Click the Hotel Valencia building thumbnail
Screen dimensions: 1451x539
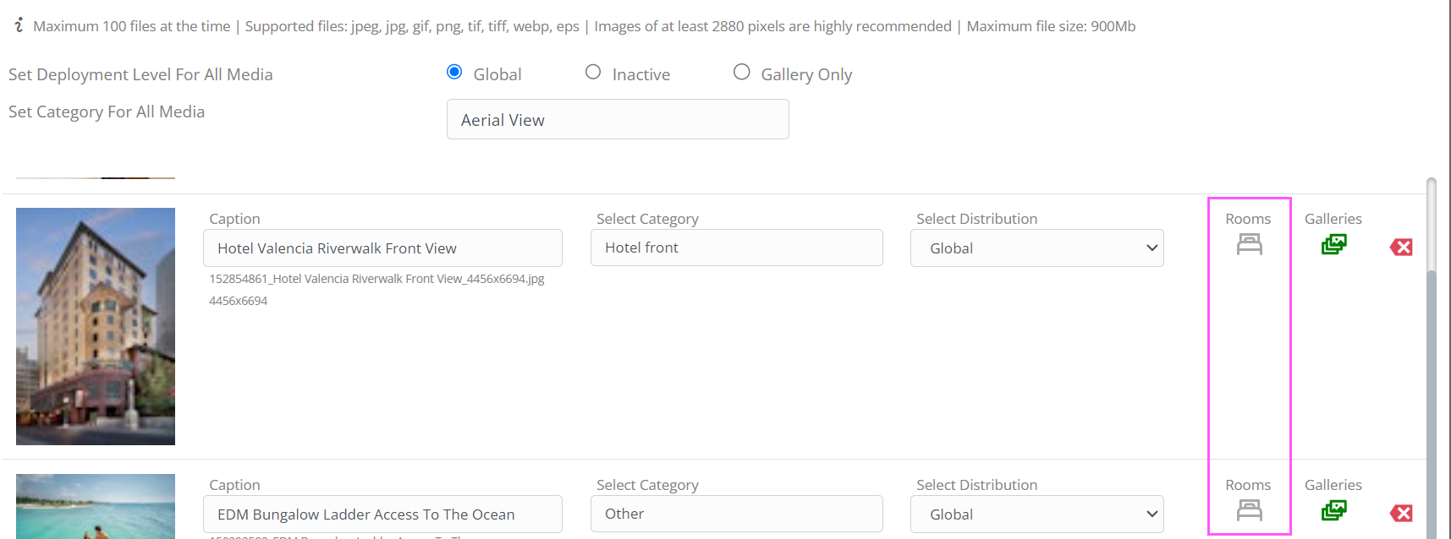click(96, 326)
